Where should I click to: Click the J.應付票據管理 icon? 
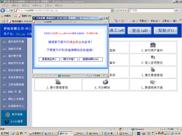pyautogui.click(x=58, y=82)
